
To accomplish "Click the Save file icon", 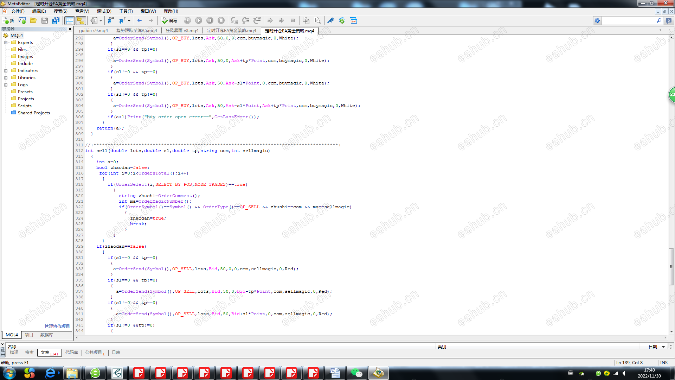I will click(x=45, y=20).
